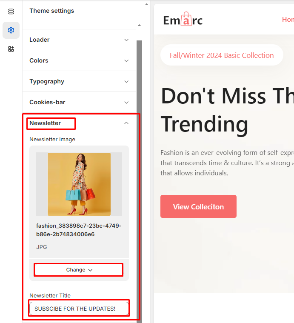
Task: Select the Theme settings gear icon
Action: (x=11, y=30)
